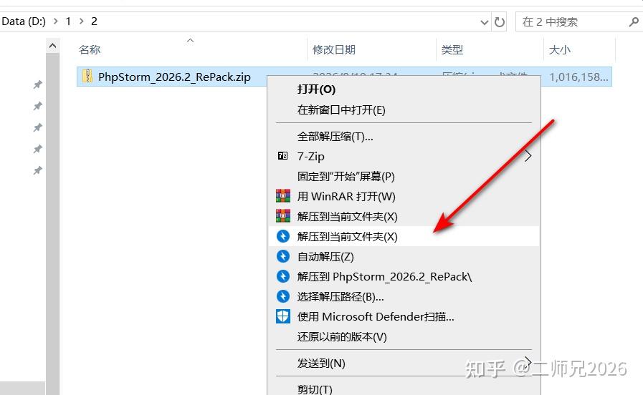The image size is (643, 395).
Task: Choose 剪切(T)
Action: (x=404, y=389)
